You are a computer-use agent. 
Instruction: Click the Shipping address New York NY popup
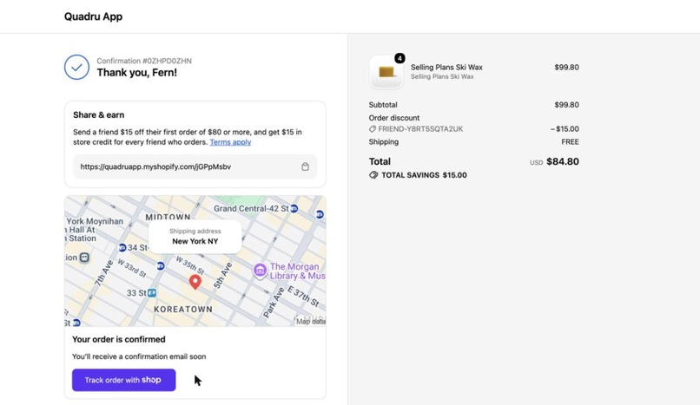click(195, 237)
